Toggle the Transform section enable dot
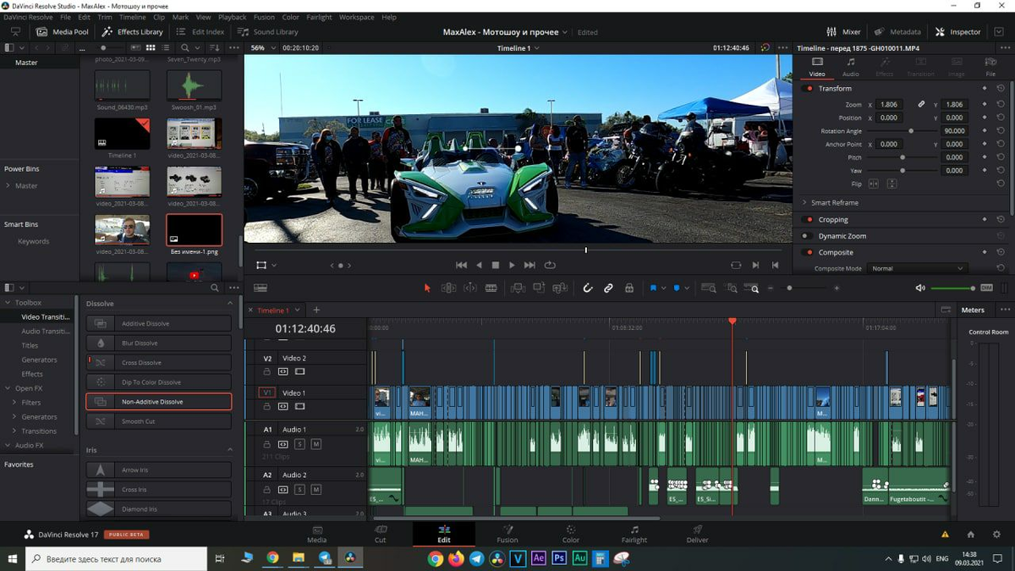Image resolution: width=1015 pixels, height=571 pixels. (809, 89)
